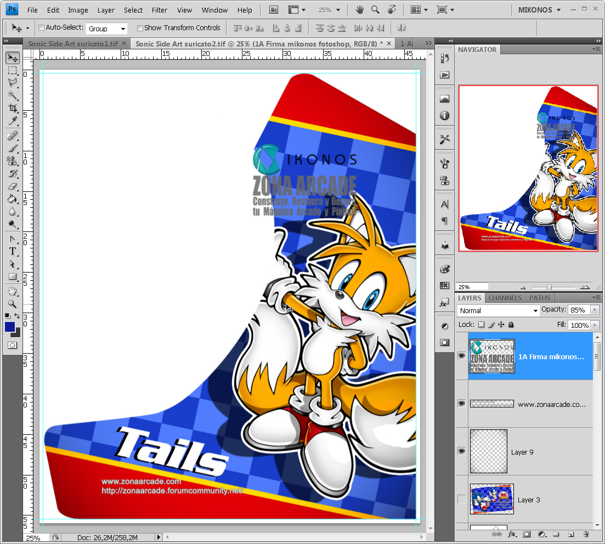Toggle lock transparent pixels
This screenshot has height=544, width=605.
tap(481, 325)
